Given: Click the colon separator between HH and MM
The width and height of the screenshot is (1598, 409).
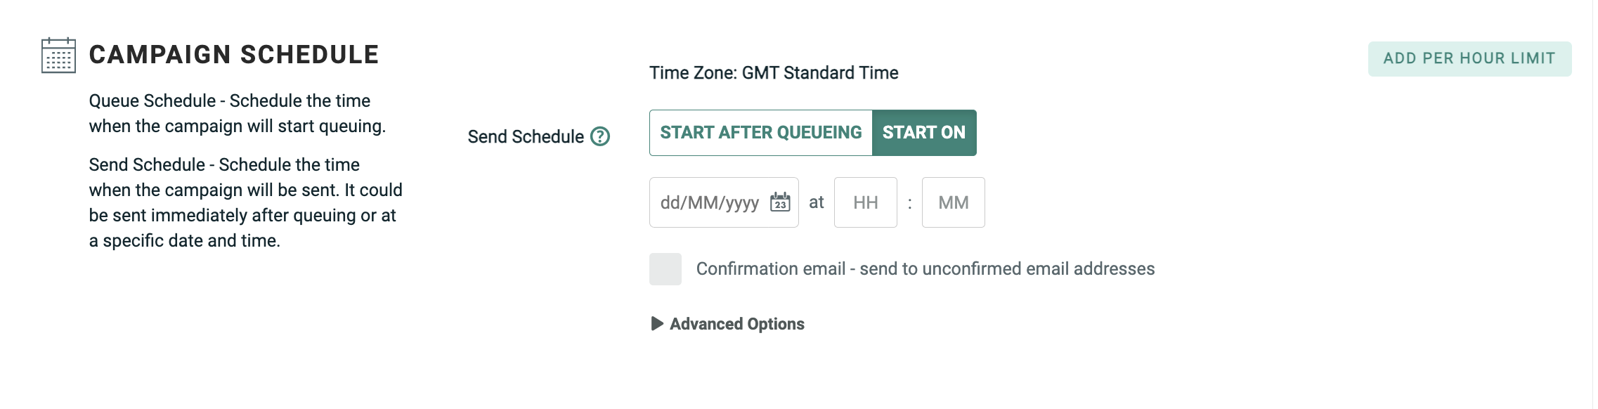Looking at the screenshot, I should click(x=909, y=203).
